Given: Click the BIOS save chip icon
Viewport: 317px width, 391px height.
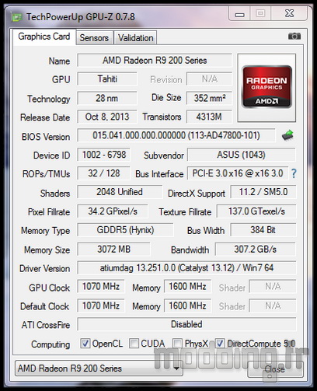Looking at the screenshot, I should click(x=287, y=135).
